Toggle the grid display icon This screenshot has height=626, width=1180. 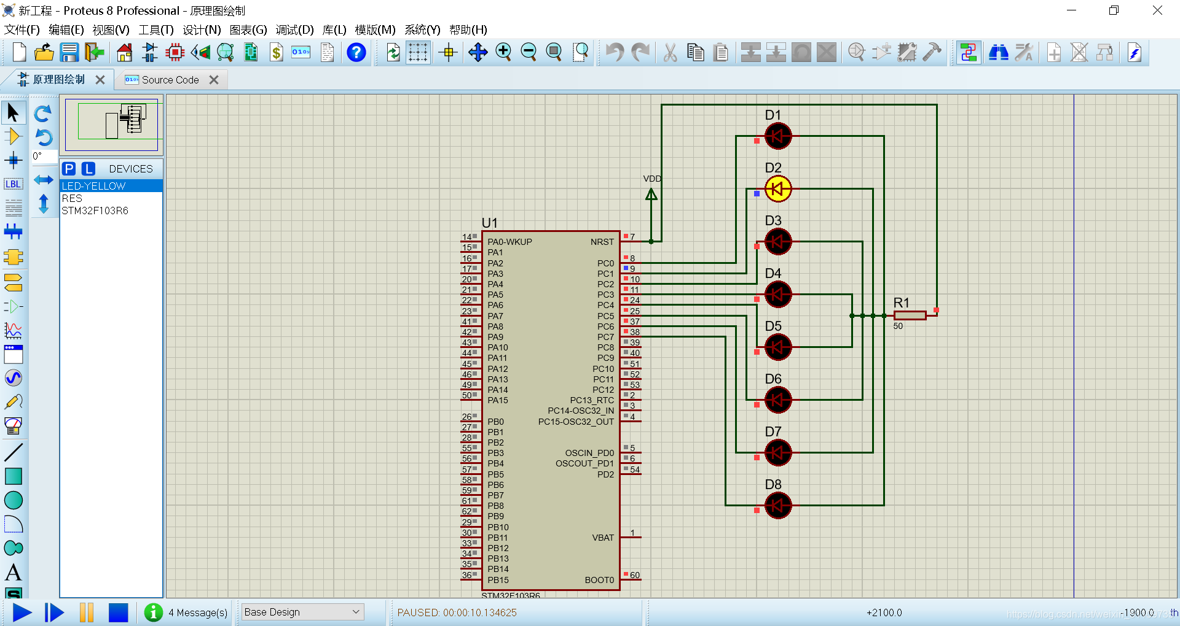click(418, 53)
